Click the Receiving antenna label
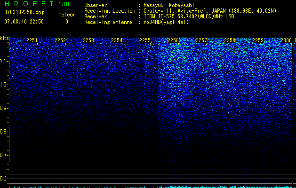296x188 pixels. [108, 22]
